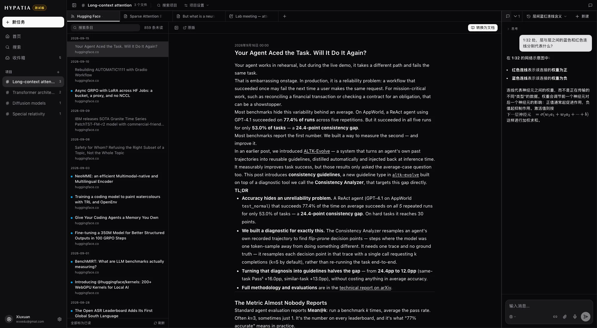Open account settings gear icon
Image resolution: width=597 pixels, height=328 pixels.
click(59, 319)
